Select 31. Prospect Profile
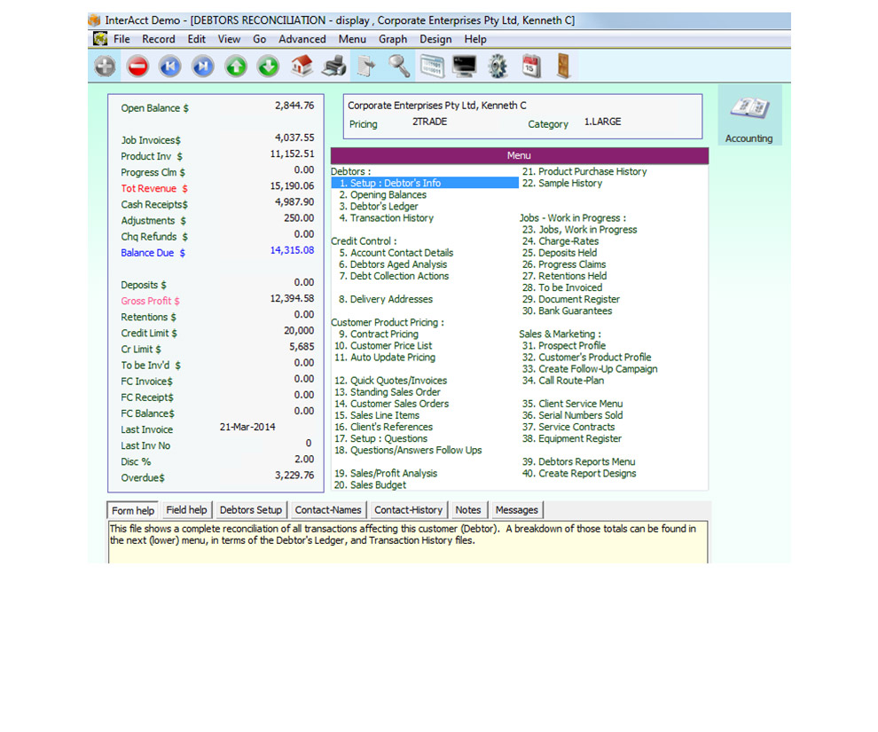878x732 pixels. [564, 346]
